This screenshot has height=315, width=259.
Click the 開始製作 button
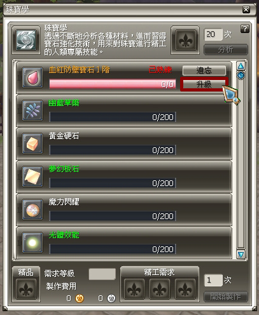point(226,297)
